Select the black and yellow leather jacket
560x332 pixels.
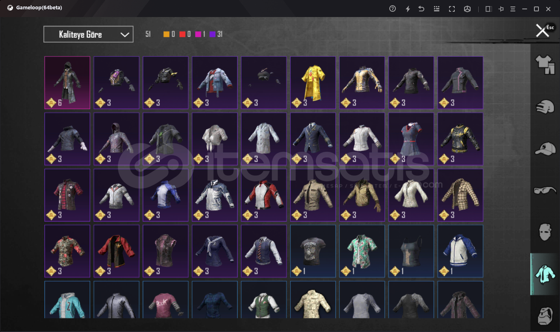coord(460,139)
